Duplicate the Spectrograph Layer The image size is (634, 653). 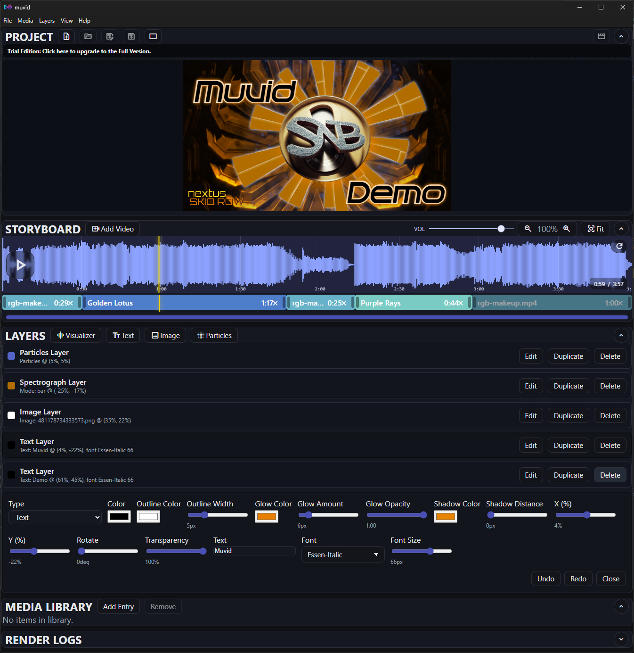click(568, 386)
